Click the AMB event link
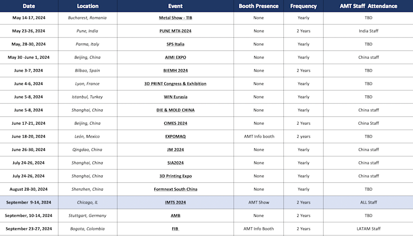 click(x=176, y=215)
